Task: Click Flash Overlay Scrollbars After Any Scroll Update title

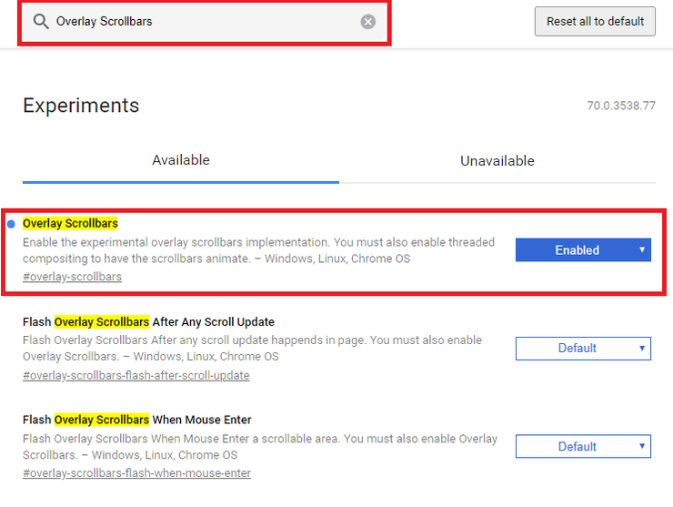Action: click(x=148, y=321)
